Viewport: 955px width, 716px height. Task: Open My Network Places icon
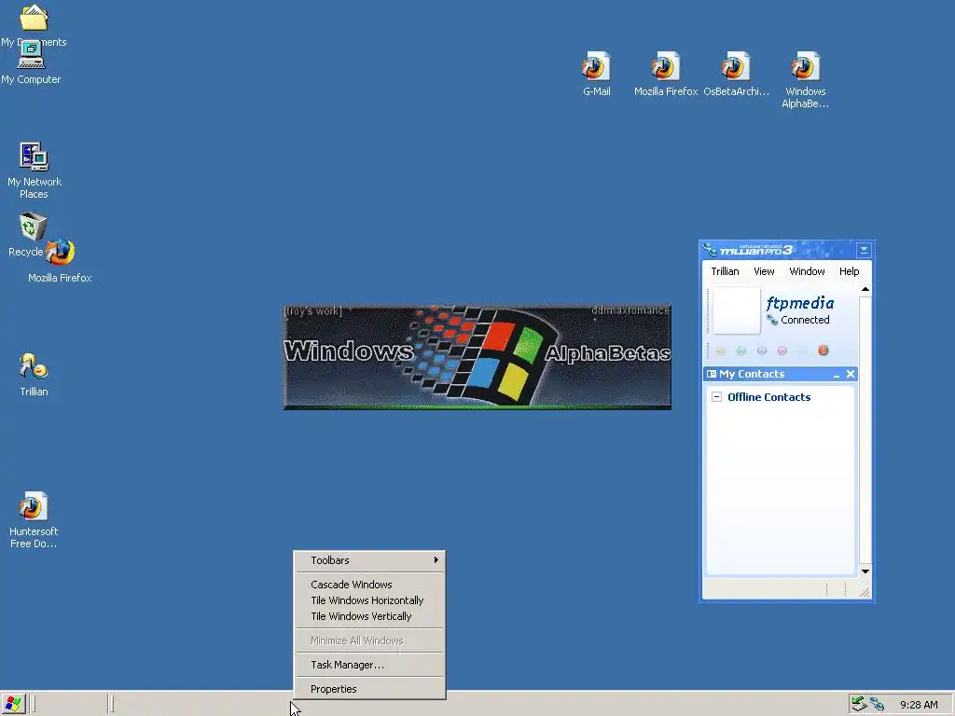click(x=35, y=157)
